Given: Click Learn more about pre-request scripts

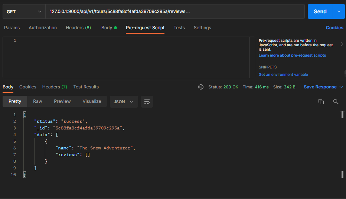Looking at the screenshot, I should point(292,55).
